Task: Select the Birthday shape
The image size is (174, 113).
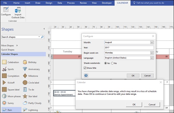Action: point(30,62)
